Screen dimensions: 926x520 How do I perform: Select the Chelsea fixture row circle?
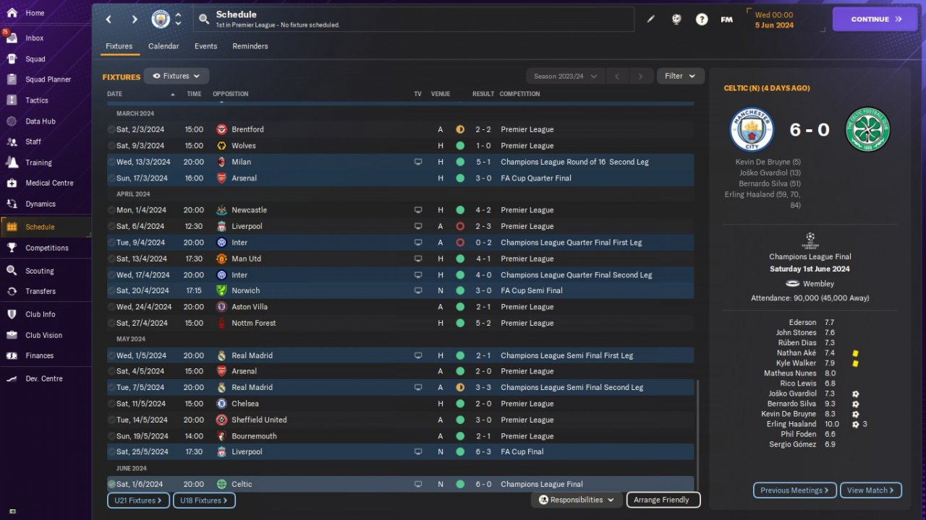(111, 404)
